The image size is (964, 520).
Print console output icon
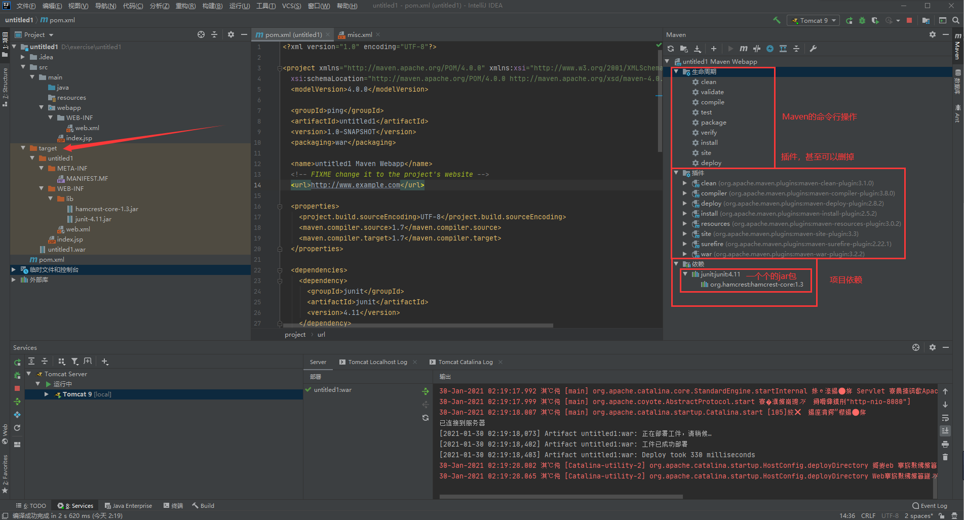coord(945,444)
